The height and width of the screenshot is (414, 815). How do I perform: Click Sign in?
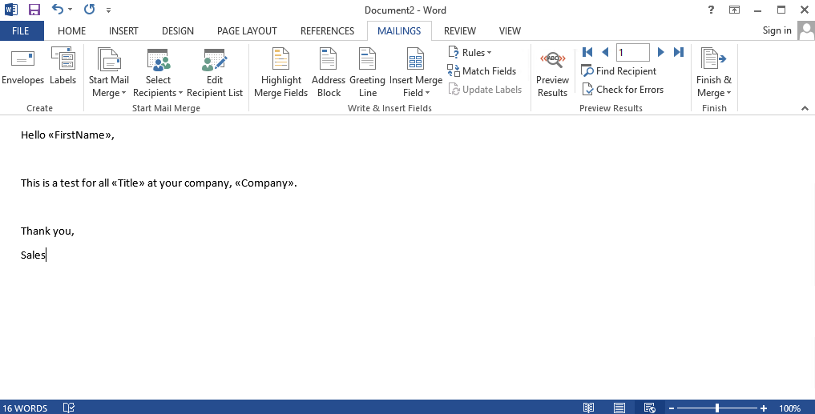tap(777, 30)
